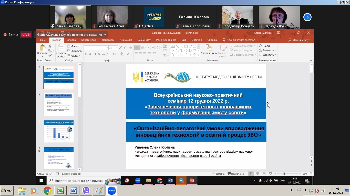Click Общий доступ share button
The height and width of the screenshot is (196, 350).
click(299, 40)
